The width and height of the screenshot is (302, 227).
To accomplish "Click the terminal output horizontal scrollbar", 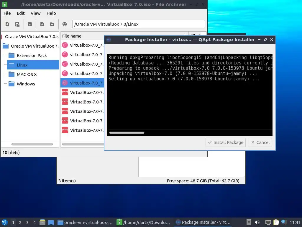I will click(127, 133).
